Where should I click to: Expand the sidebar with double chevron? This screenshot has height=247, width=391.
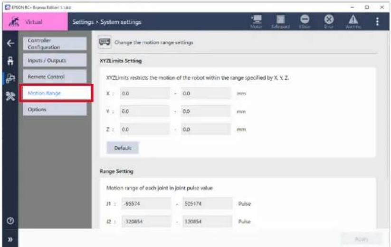pyautogui.click(x=10, y=239)
